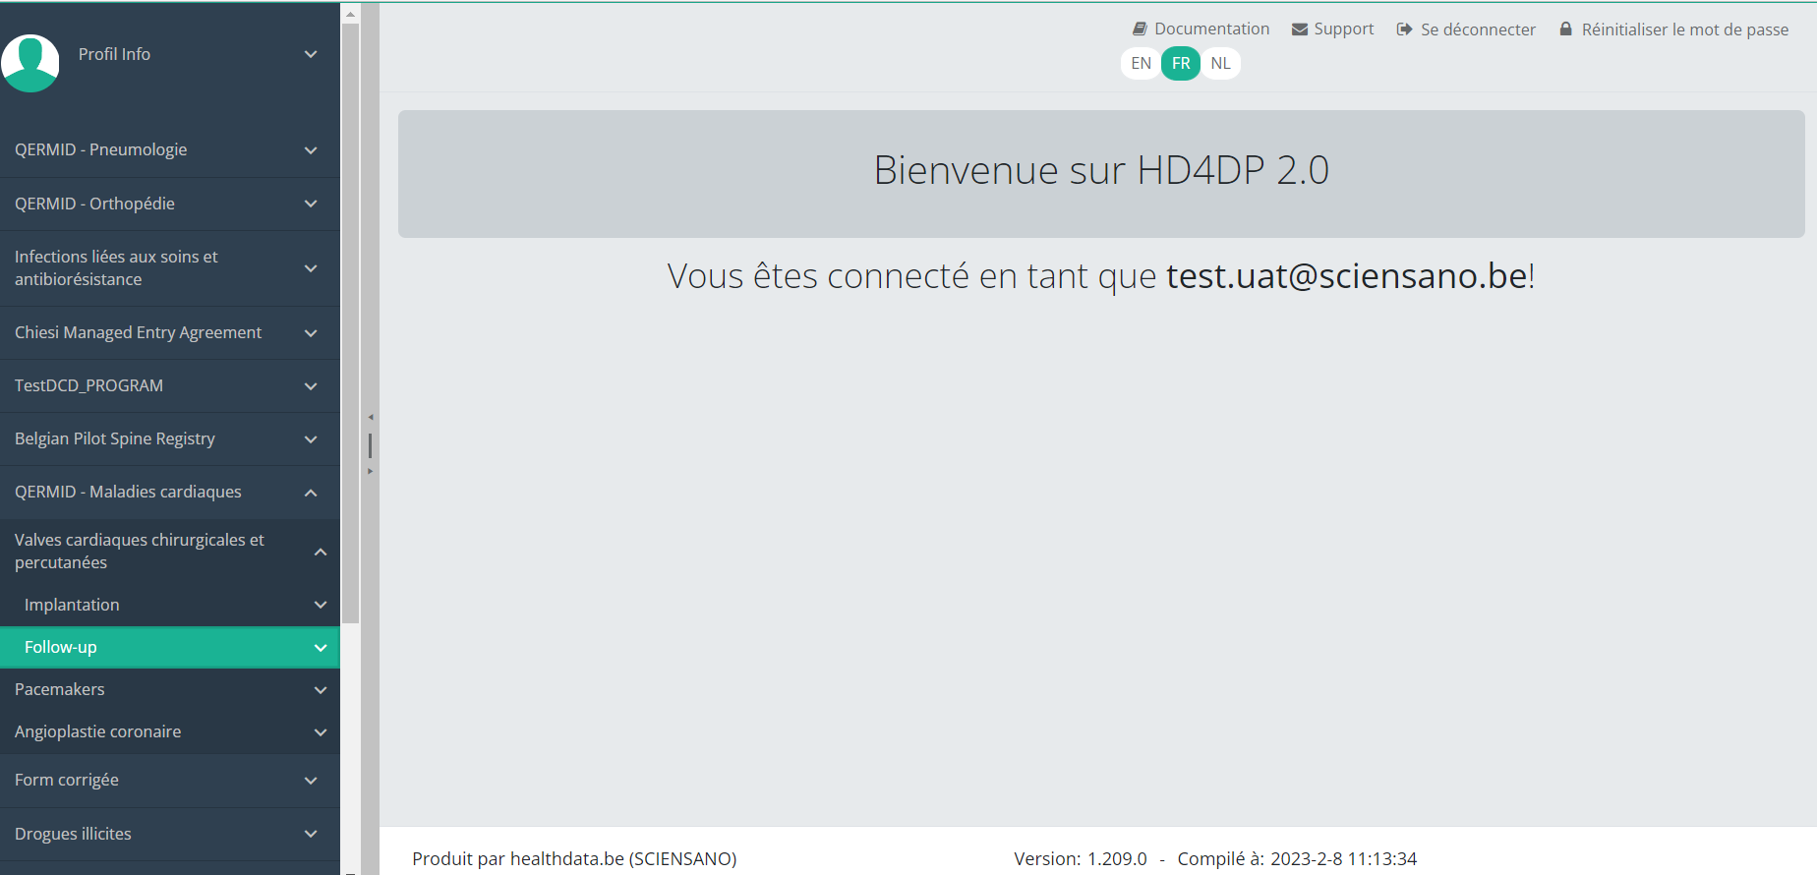1817x875 pixels.
Task: Open the Follow-up menu item
Action: point(61,647)
